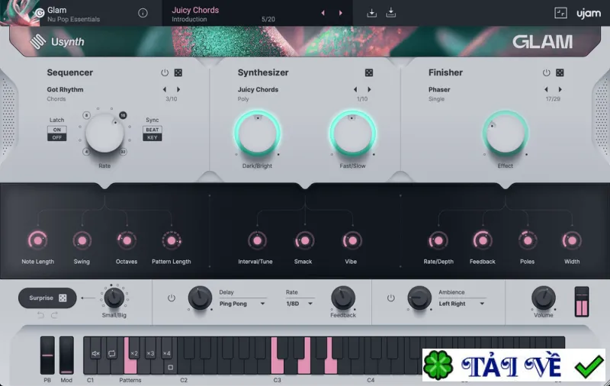Click the Volume knob
Screen dimensions: 610x386
pos(544,298)
